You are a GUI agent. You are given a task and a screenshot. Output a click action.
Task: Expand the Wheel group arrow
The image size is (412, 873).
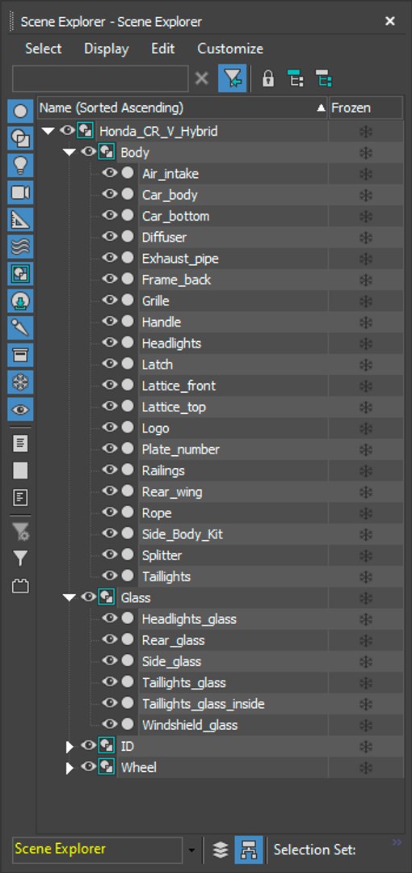click(69, 768)
